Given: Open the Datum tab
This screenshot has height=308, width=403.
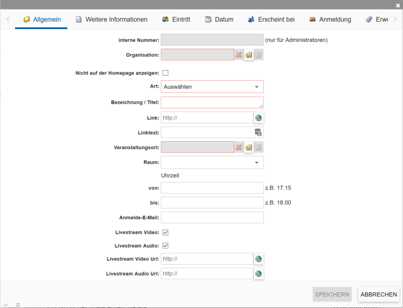Looking at the screenshot, I should 219,20.
